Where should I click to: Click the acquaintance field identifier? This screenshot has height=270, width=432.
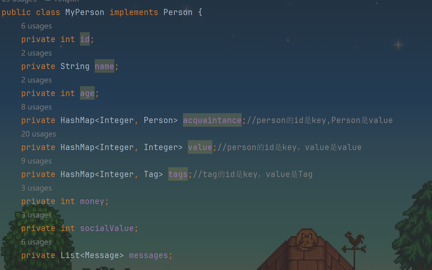[212, 120]
